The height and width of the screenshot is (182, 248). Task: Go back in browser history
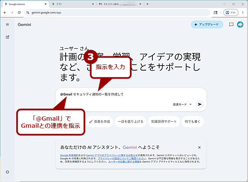point(5,13)
